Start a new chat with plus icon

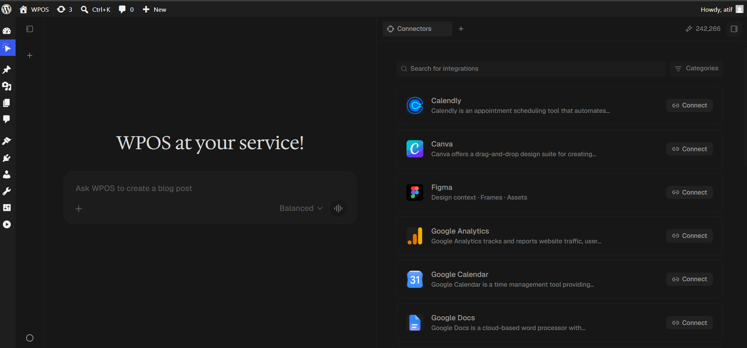[30, 55]
